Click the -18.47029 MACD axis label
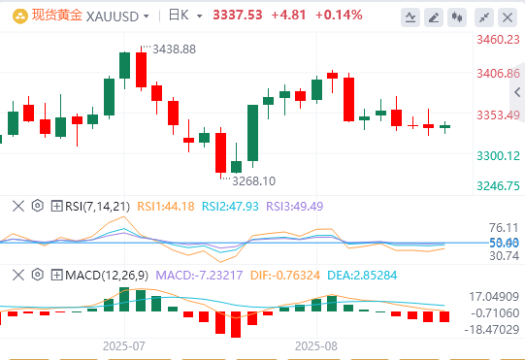The image size is (525, 360). (491, 330)
